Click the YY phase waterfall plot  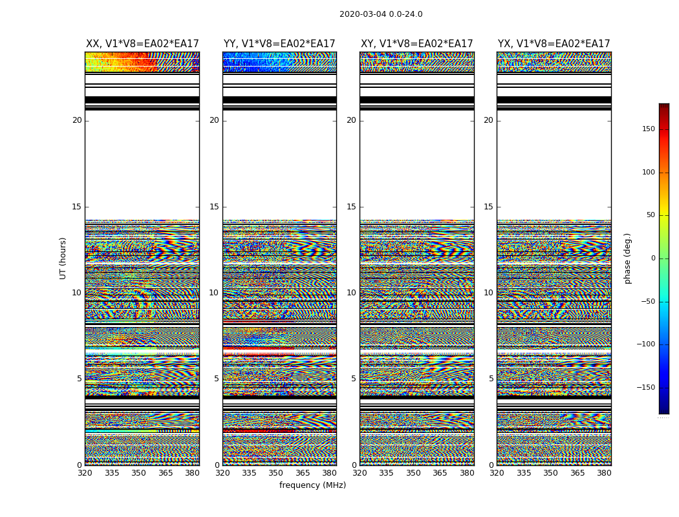pyautogui.click(x=279, y=258)
